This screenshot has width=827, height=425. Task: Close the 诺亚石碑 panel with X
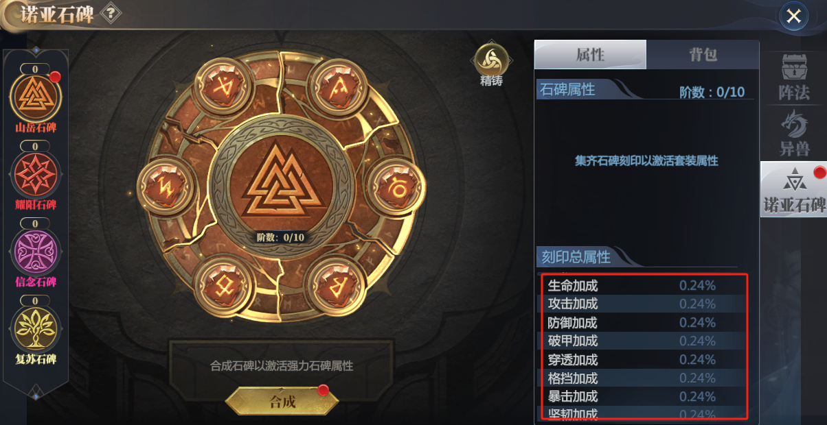[794, 16]
